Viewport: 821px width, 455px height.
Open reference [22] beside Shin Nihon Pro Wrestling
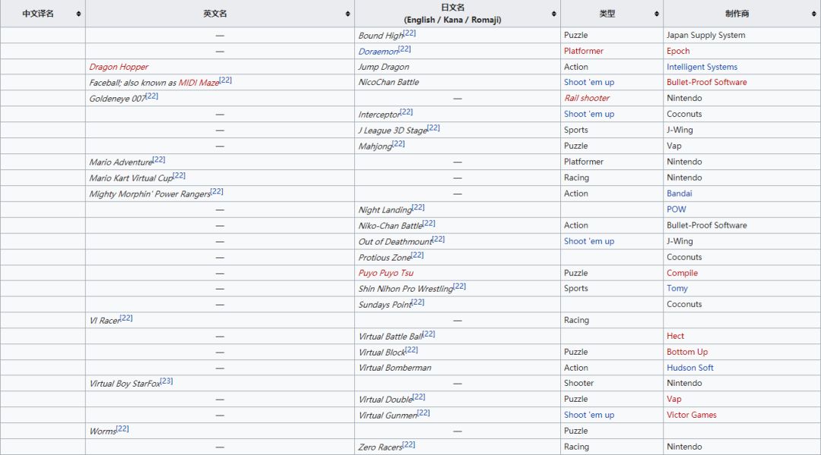pos(460,286)
